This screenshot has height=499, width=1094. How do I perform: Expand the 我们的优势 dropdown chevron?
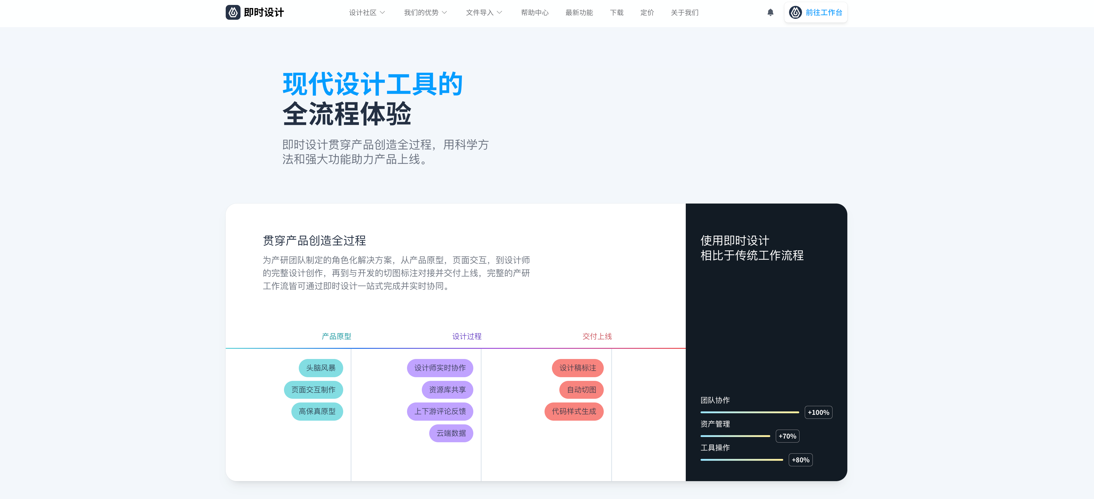[x=444, y=12]
